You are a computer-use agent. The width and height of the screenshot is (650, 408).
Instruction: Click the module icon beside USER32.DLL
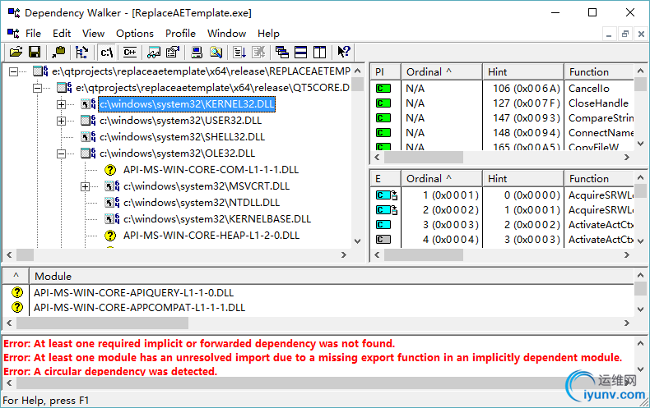[88, 121]
